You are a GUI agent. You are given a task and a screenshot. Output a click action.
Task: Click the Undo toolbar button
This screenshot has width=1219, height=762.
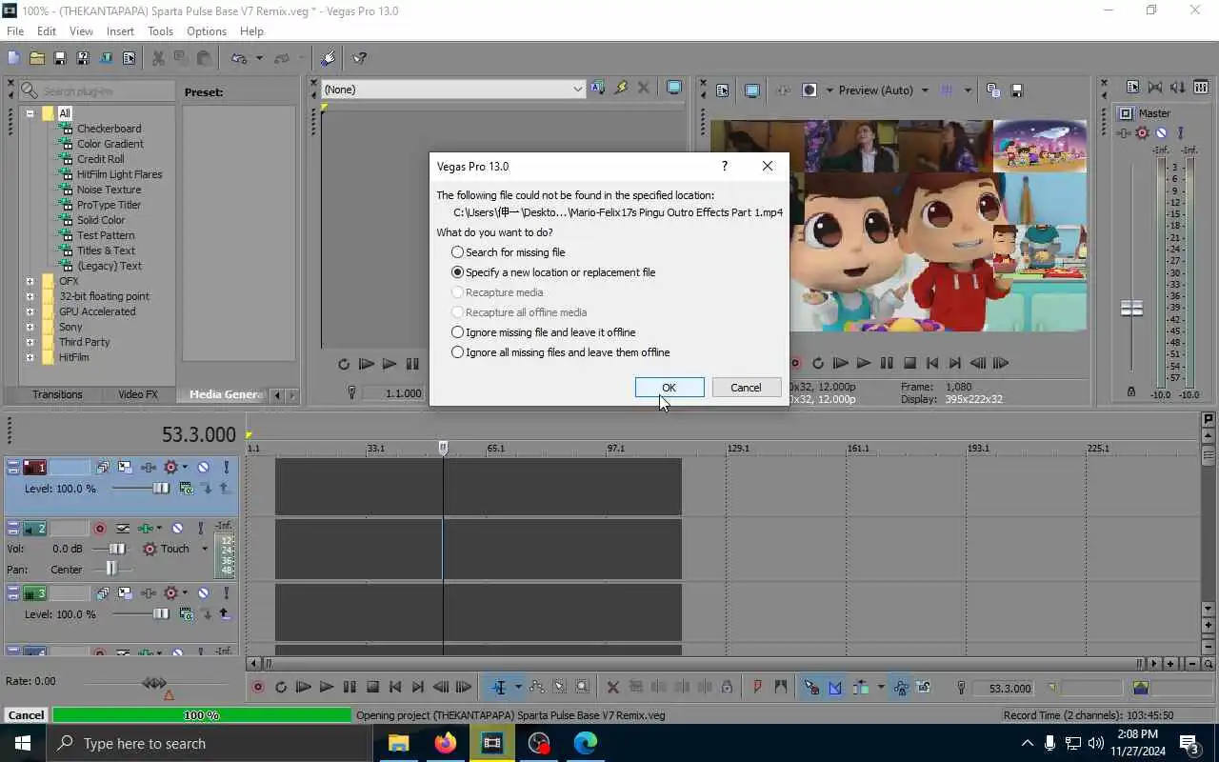(x=239, y=58)
